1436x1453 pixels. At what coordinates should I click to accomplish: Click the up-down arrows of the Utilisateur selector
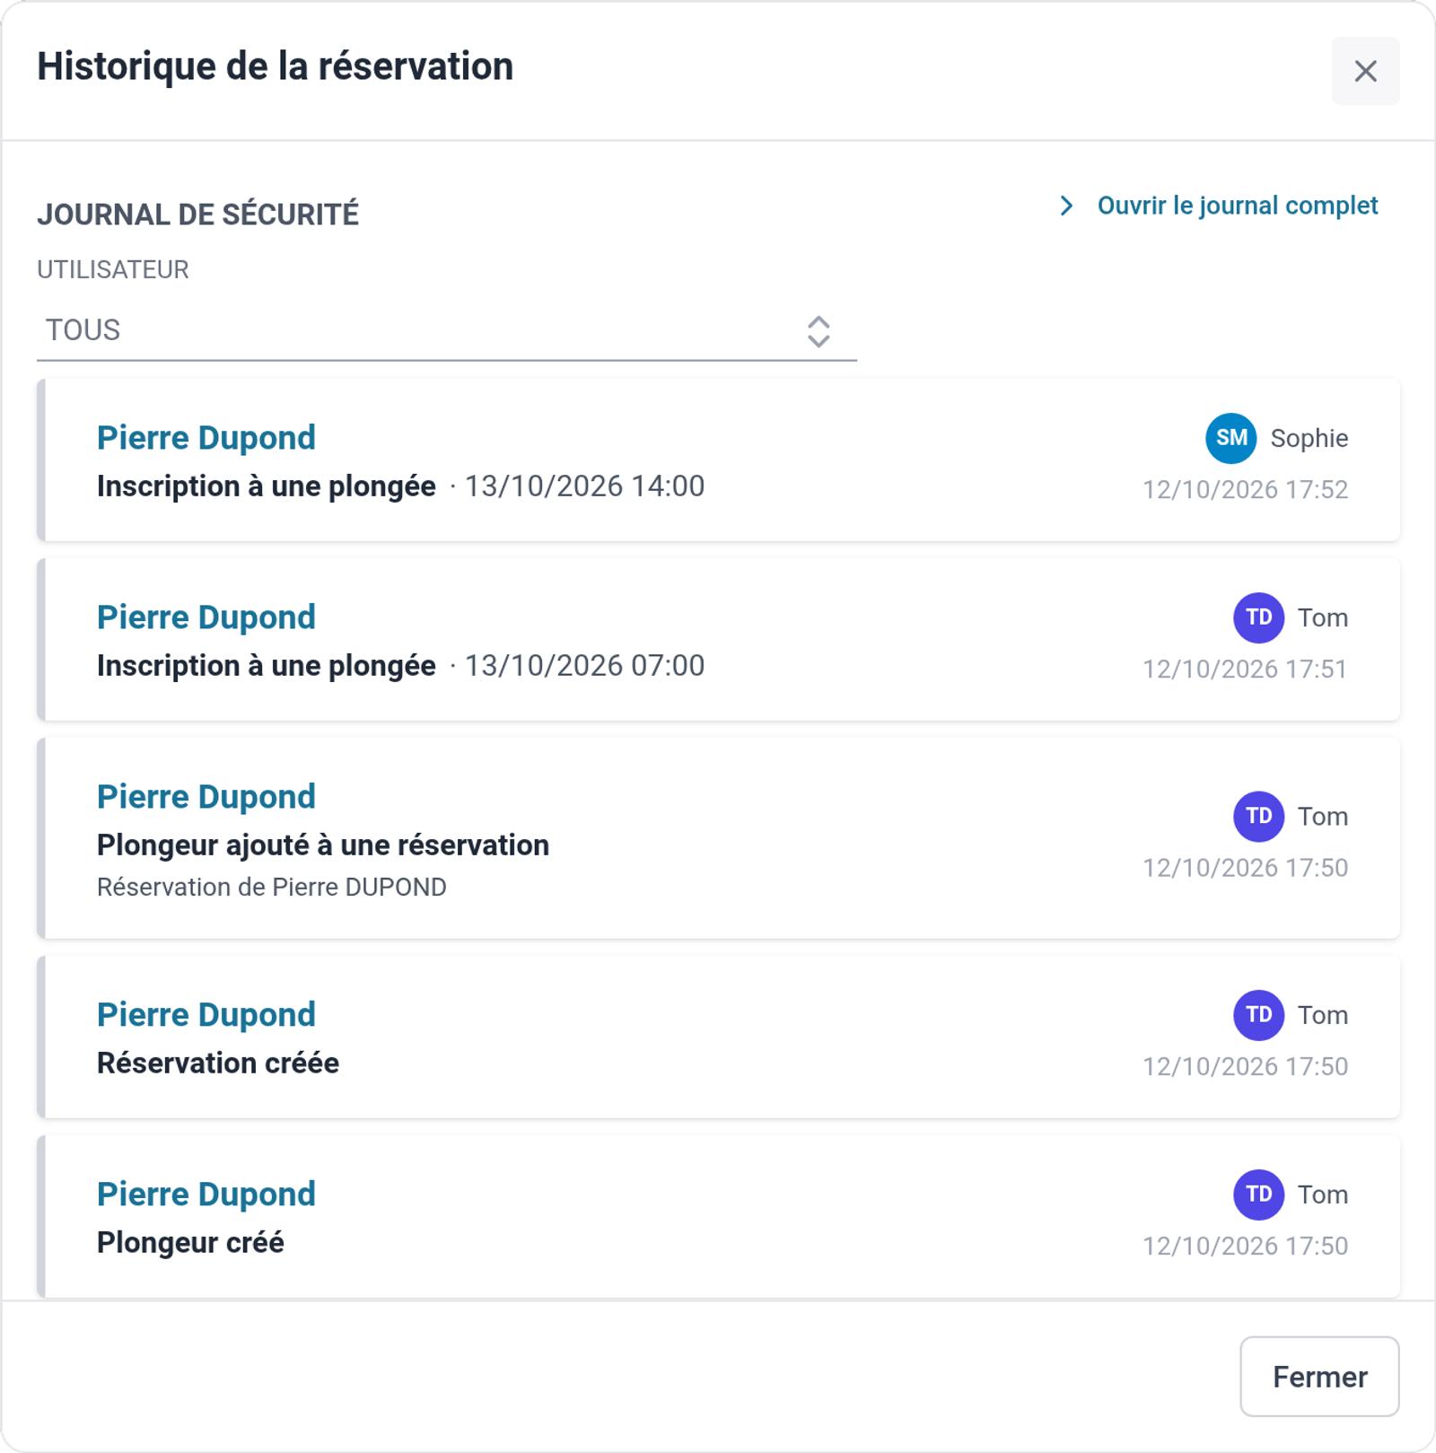pos(818,331)
